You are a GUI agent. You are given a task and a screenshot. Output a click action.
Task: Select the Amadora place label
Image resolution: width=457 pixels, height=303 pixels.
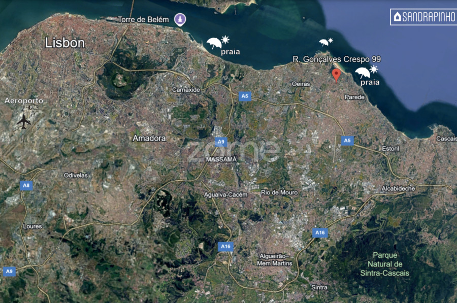tap(149, 138)
